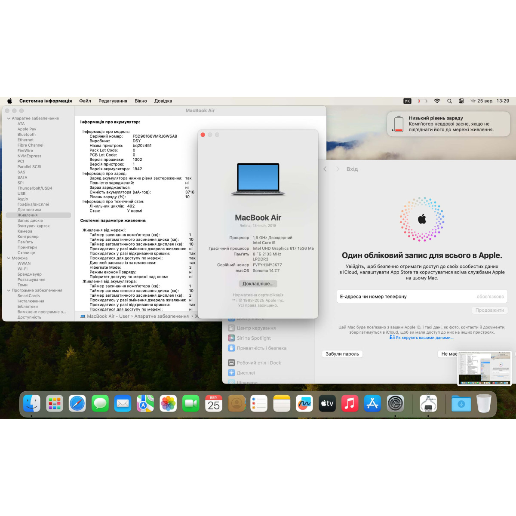516x516 pixels.
Task: Open Maps app in Dock
Action: (x=145, y=403)
